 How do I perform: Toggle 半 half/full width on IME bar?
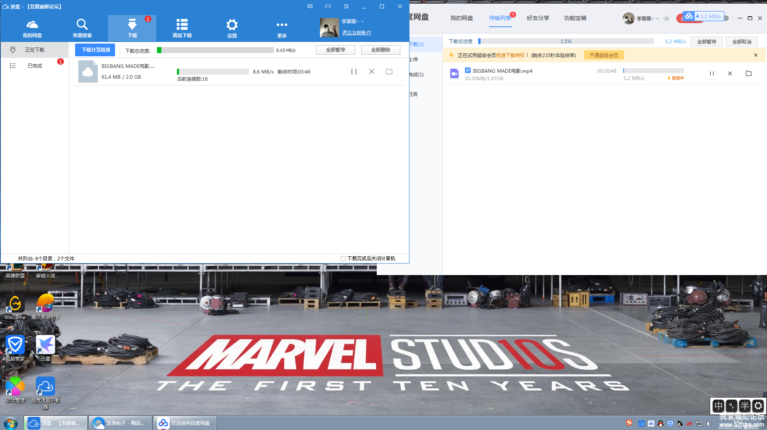[745, 406]
